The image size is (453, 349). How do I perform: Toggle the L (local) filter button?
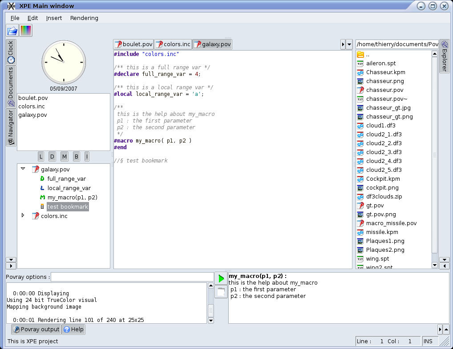click(41, 156)
